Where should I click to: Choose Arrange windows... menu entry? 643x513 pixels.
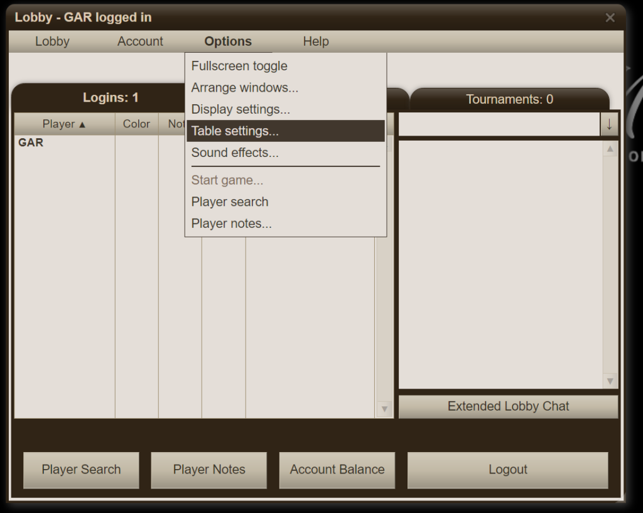tap(244, 88)
